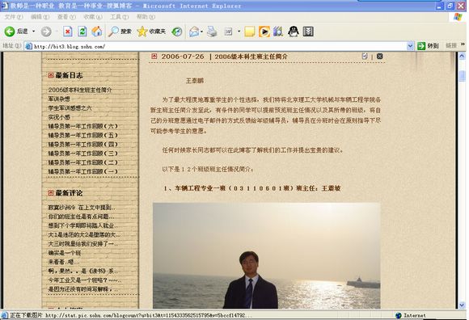Click the vertical scrollbar down arrow
Image resolution: width=469 pixels, height=320 pixels.
(x=462, y=305)
